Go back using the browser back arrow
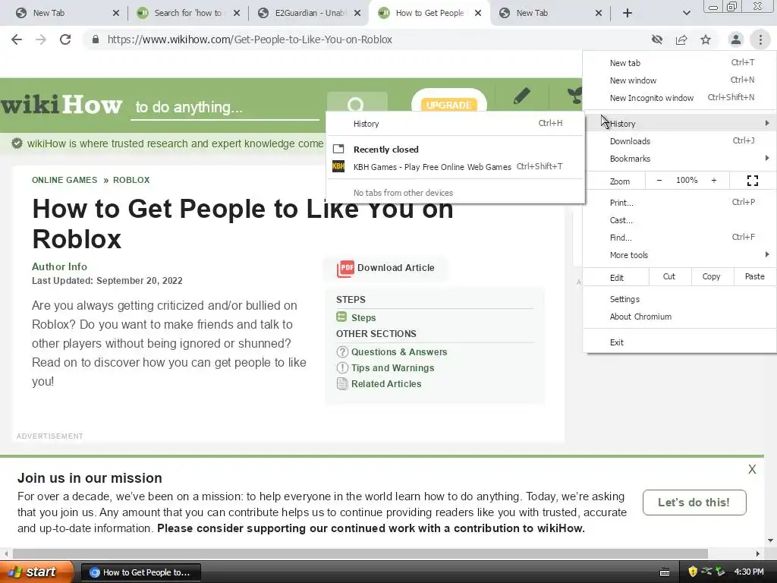The width and height of the screenshot is (777, 583). click(17, 39)
